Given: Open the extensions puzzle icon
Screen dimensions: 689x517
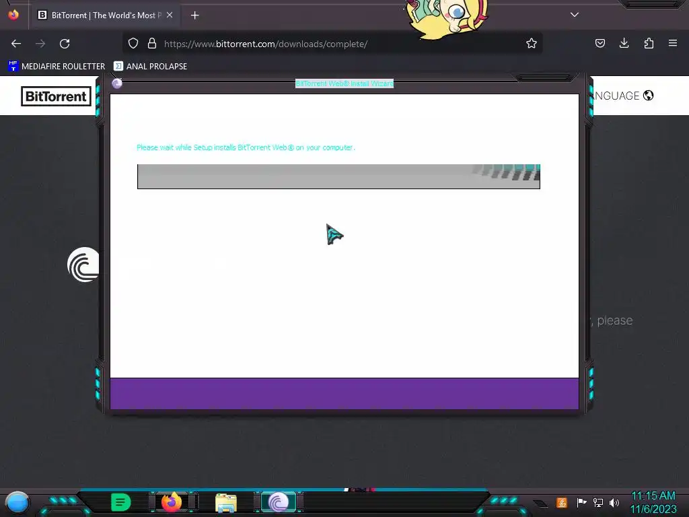Looking at the screenshot, I should [x=649, y=43].
